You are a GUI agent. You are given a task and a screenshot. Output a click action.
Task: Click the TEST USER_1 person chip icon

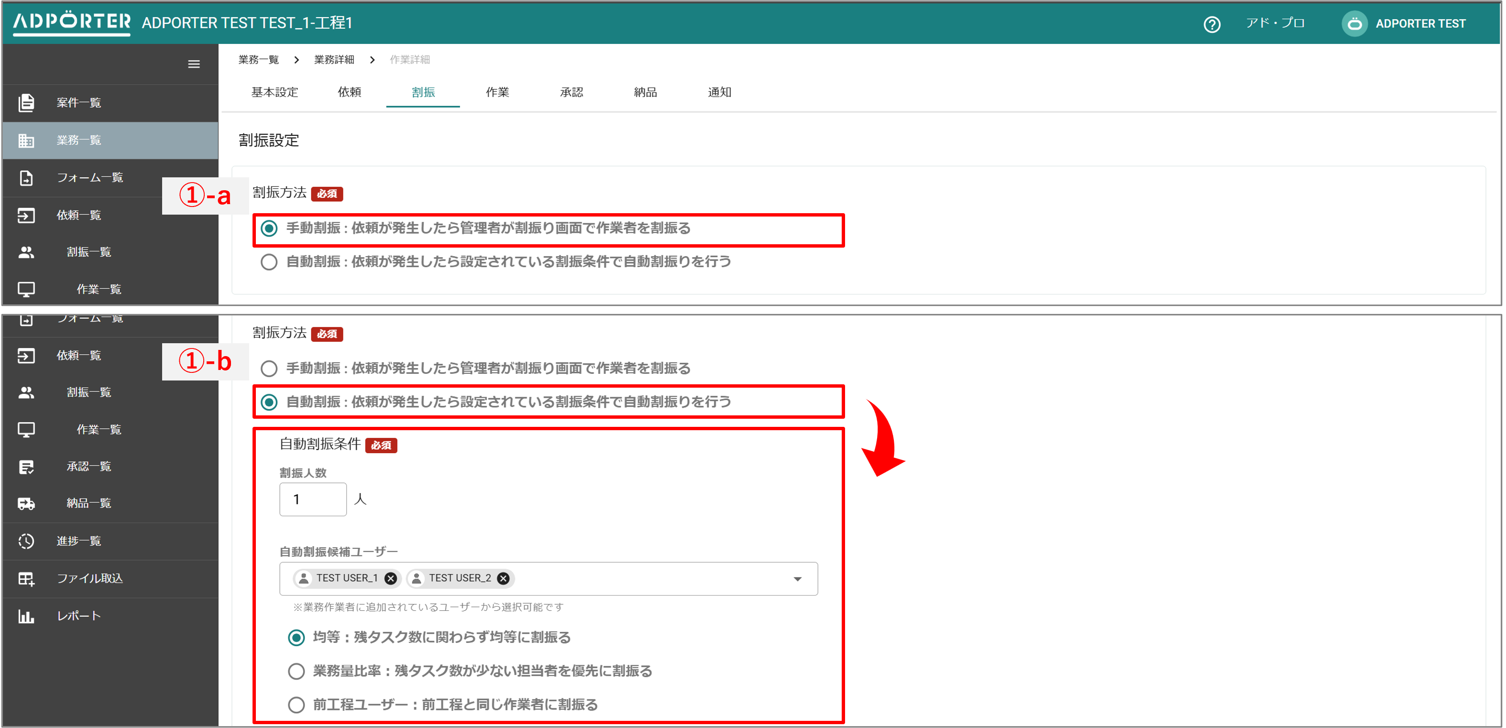point(304,578)
